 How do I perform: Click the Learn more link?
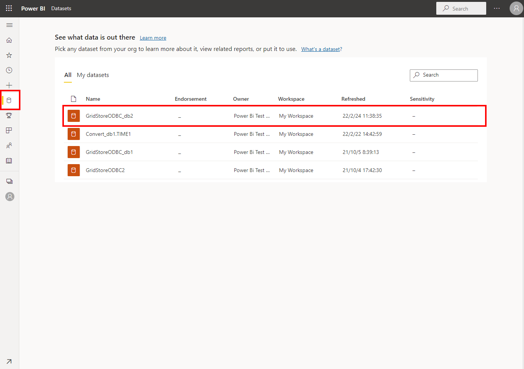pos(153,38)
